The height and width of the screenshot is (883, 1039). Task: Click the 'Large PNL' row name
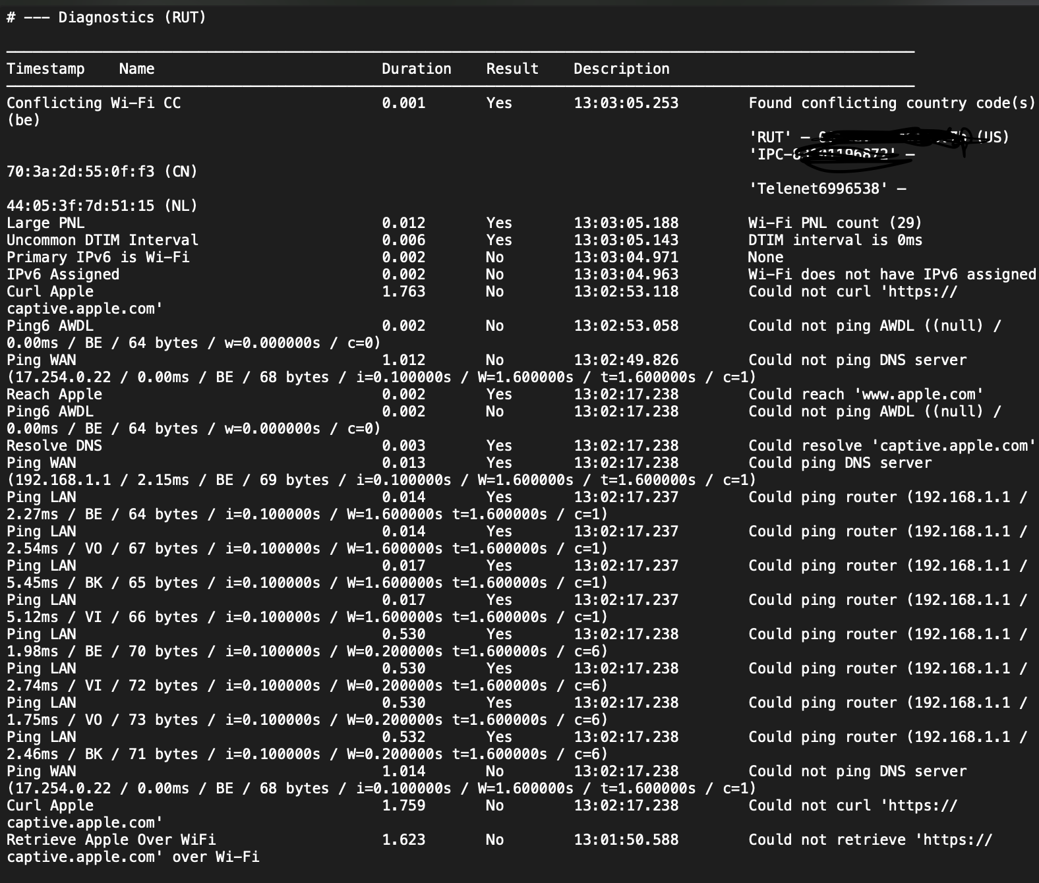(45, 223)
